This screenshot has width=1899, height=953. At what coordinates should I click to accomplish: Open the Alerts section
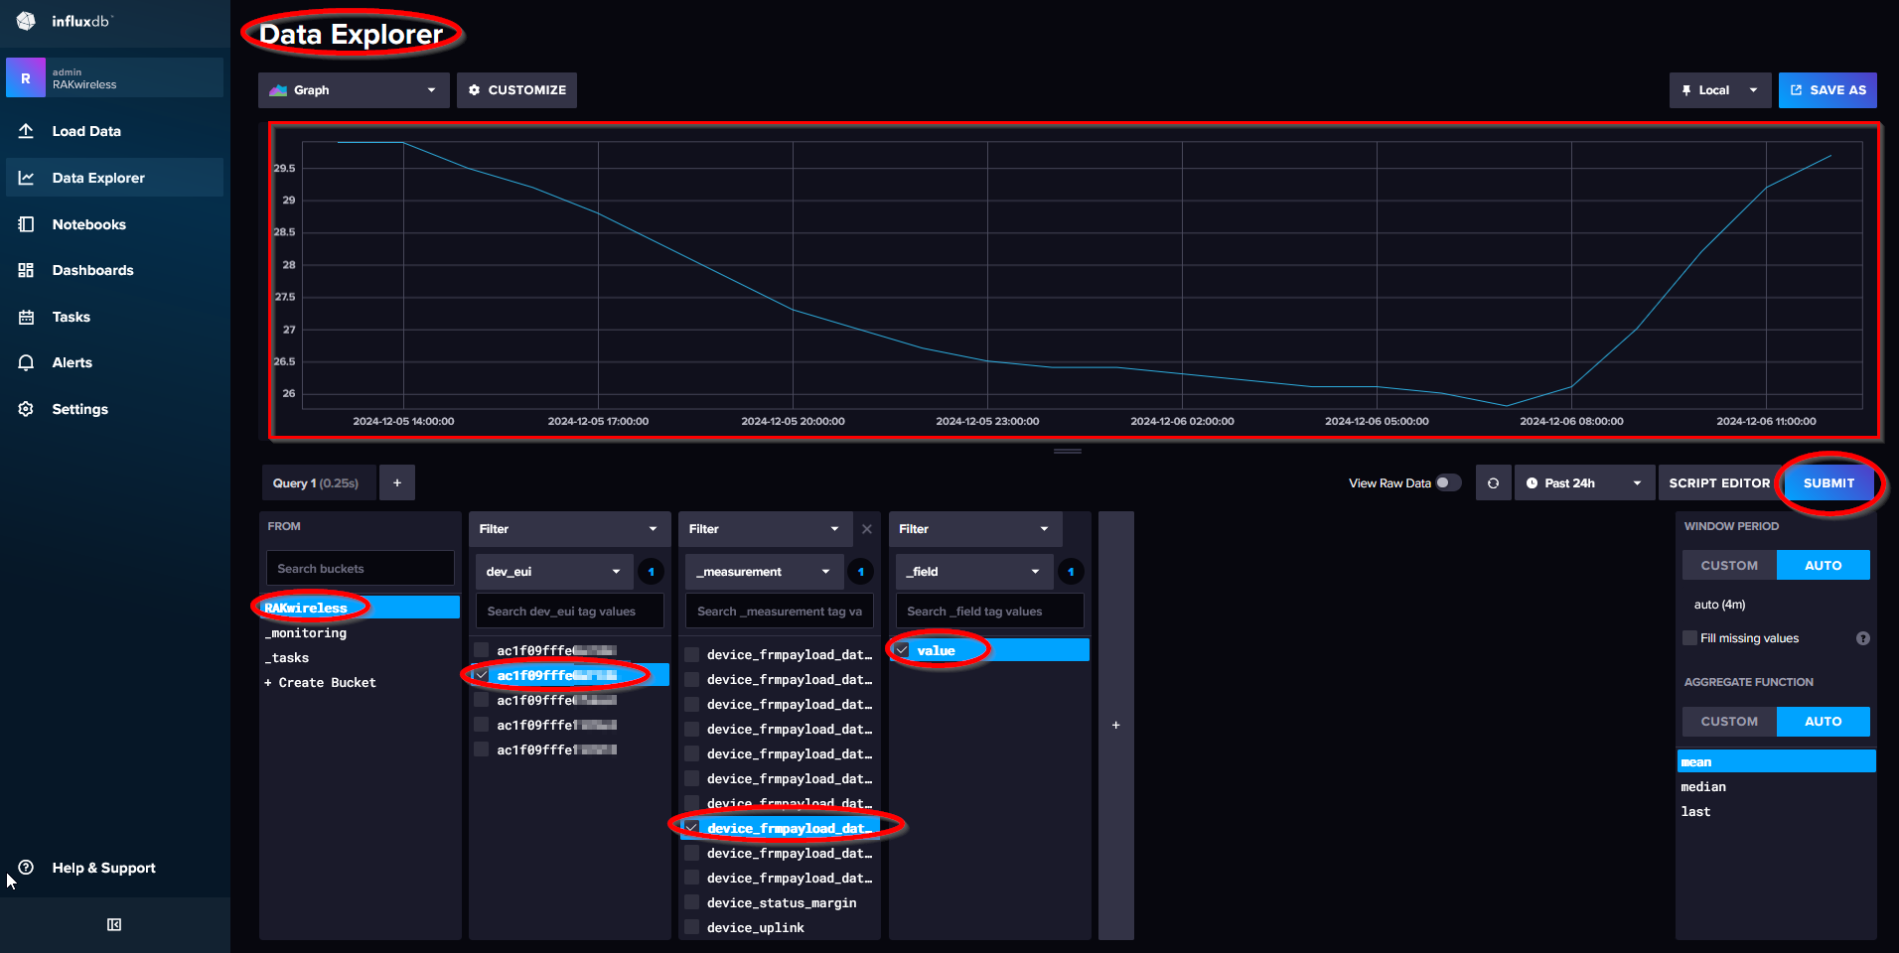[71, 362]
